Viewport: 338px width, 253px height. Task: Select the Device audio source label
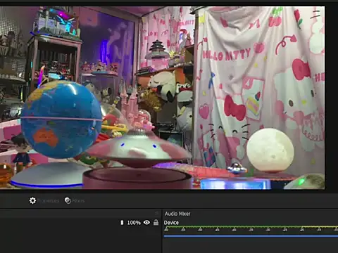[171, 223]
